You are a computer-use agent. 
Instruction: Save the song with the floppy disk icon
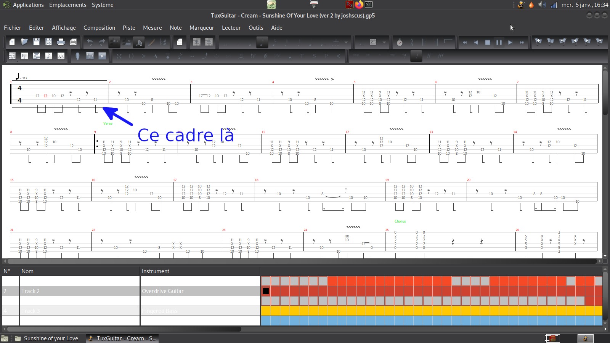pyautogui.click(x=37, y=42)
